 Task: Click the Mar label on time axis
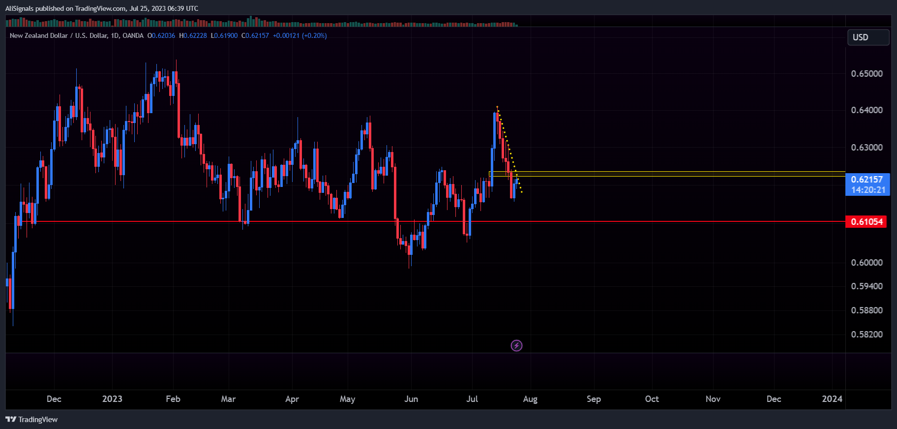pos(228,399)
